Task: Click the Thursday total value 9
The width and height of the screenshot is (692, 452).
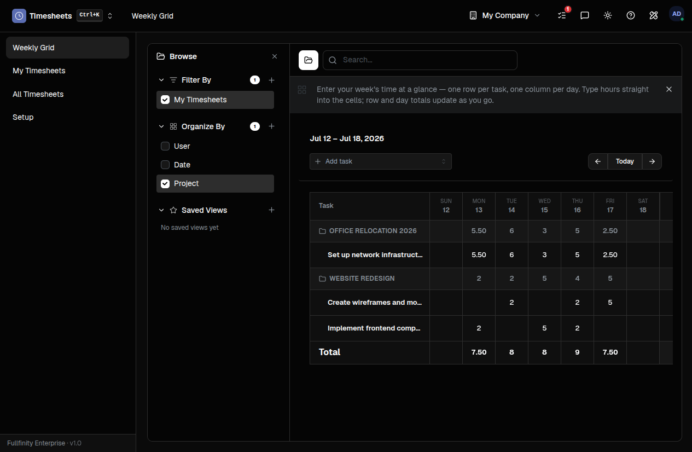Action: tap(577, 352)
